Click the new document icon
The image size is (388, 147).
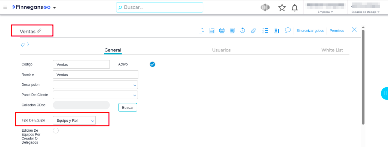[x=202, y=30]
